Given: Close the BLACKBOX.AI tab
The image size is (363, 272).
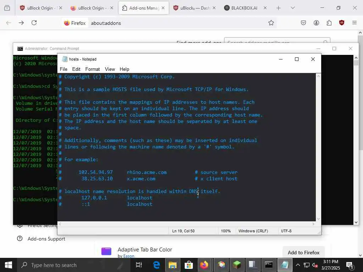Looking at the screenshot, I should click(x=265, y=8).
